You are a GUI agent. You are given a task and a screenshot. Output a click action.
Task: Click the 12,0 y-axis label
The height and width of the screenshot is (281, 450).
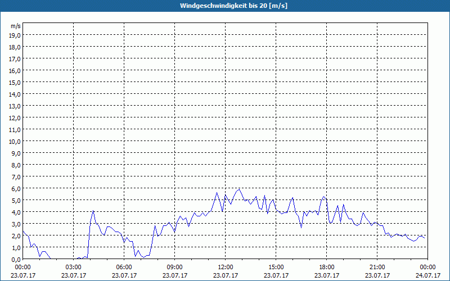[x=16, y=118]
